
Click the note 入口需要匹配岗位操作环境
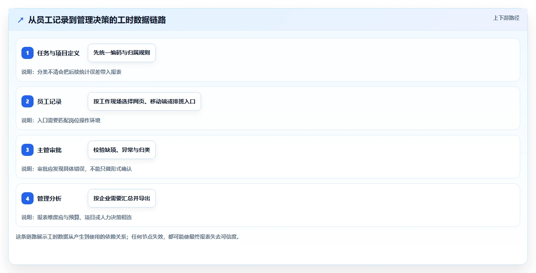coord(69,120)
